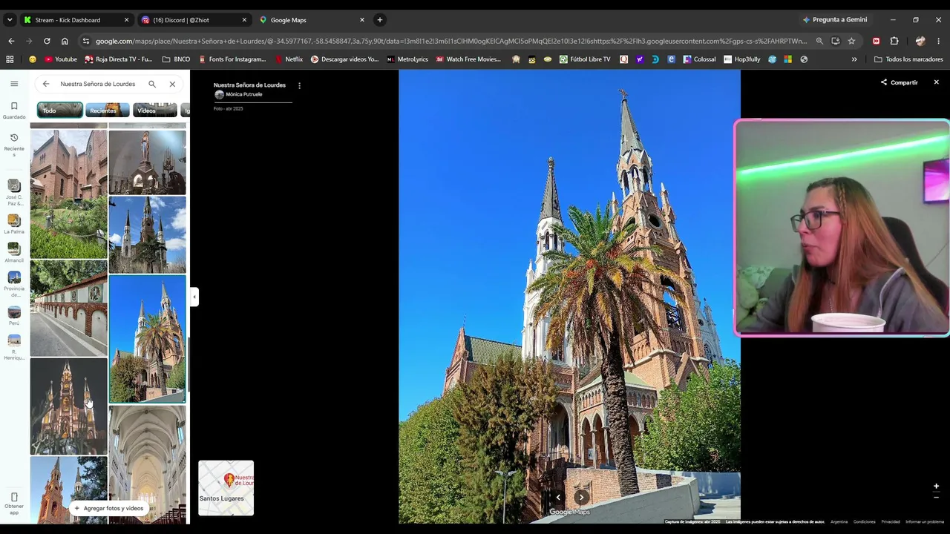Open the Santos Lugares minimap thumbnail
This screenshot has width=950, height=534.
click(x=226, y=488)
